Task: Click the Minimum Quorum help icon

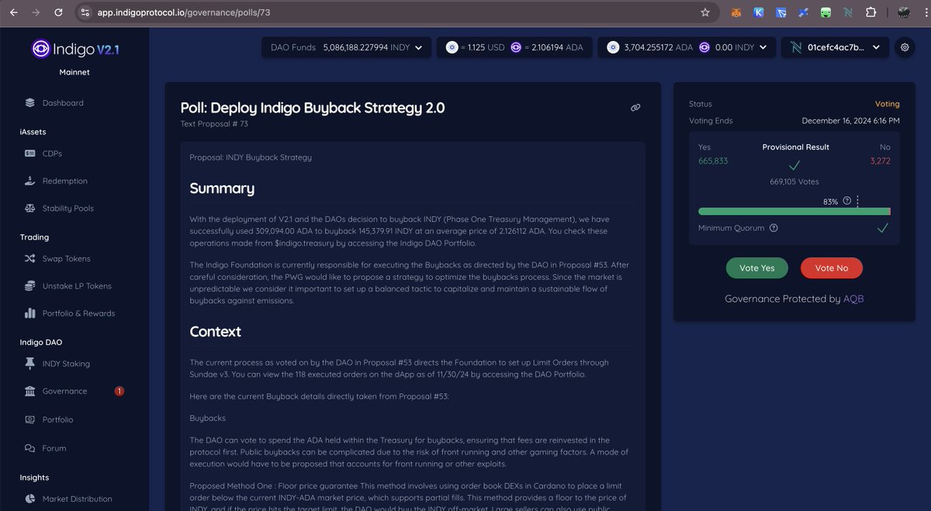Action: pos(774,228)
